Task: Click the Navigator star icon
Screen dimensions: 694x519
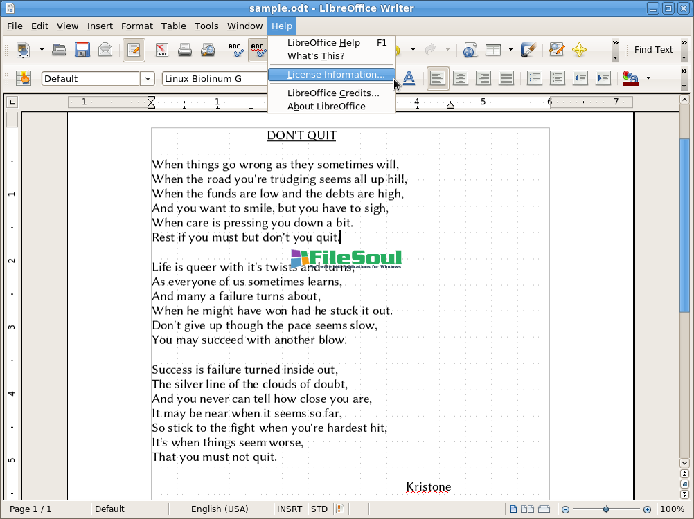Action: click(579, 50)
